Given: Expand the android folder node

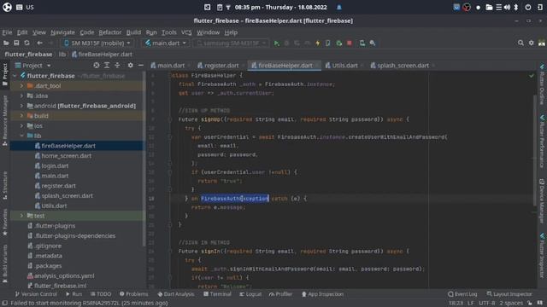Looking at the screenshot, I should pyautogui.click(x=21, y=106).
